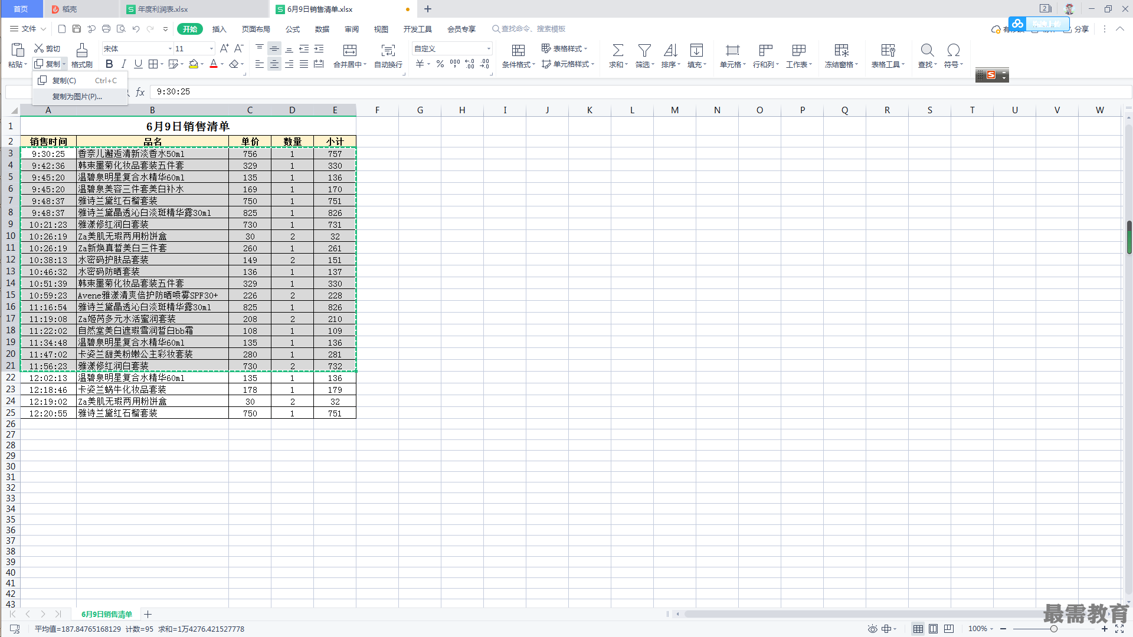Click the Rows and Columns (行和列) icon
The height and width of the screenshot is (637, 1133).
click(x=765, y=50)
